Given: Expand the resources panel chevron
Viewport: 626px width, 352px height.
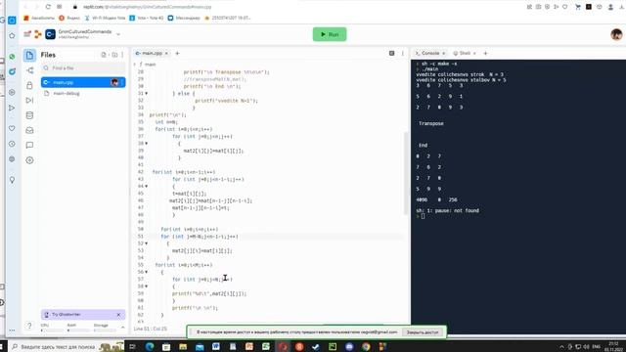Looking at the screenshot, I should click(x=123, y=328).
